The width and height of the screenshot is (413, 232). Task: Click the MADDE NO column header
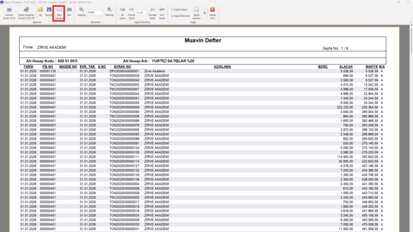(x=68, y=67)
